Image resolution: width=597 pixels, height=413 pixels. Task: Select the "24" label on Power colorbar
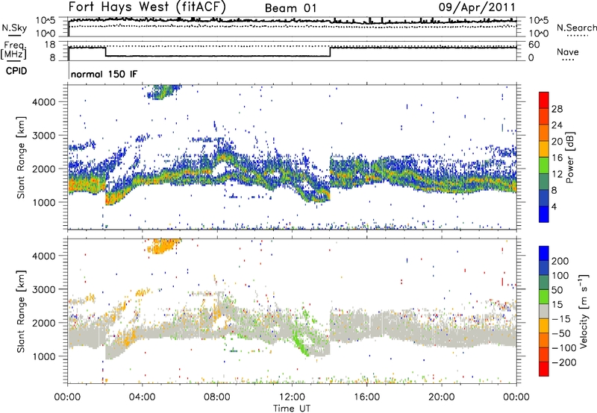pyautogui.click(x=557, y=125)
